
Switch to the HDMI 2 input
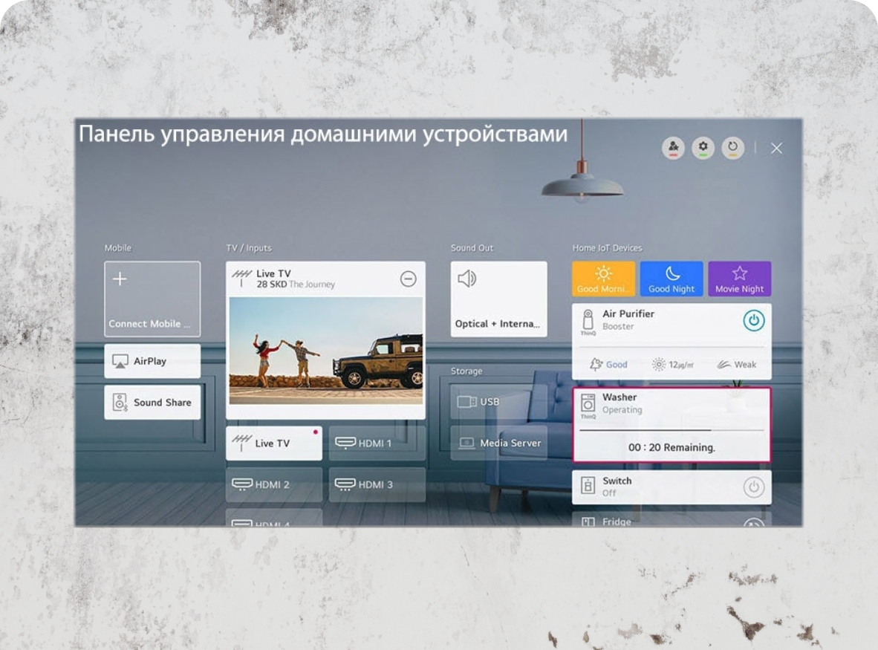(274, 485)
